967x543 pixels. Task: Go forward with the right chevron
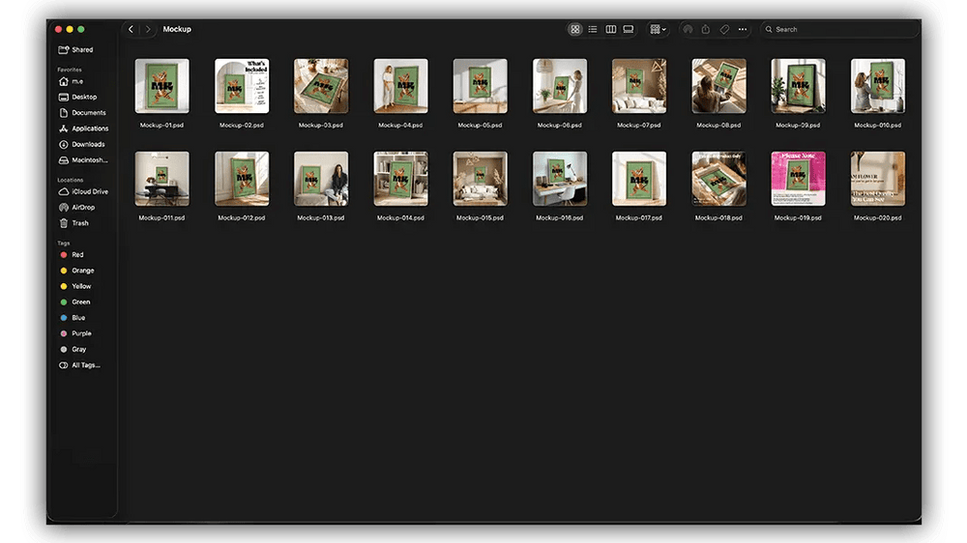coord(148,29)
